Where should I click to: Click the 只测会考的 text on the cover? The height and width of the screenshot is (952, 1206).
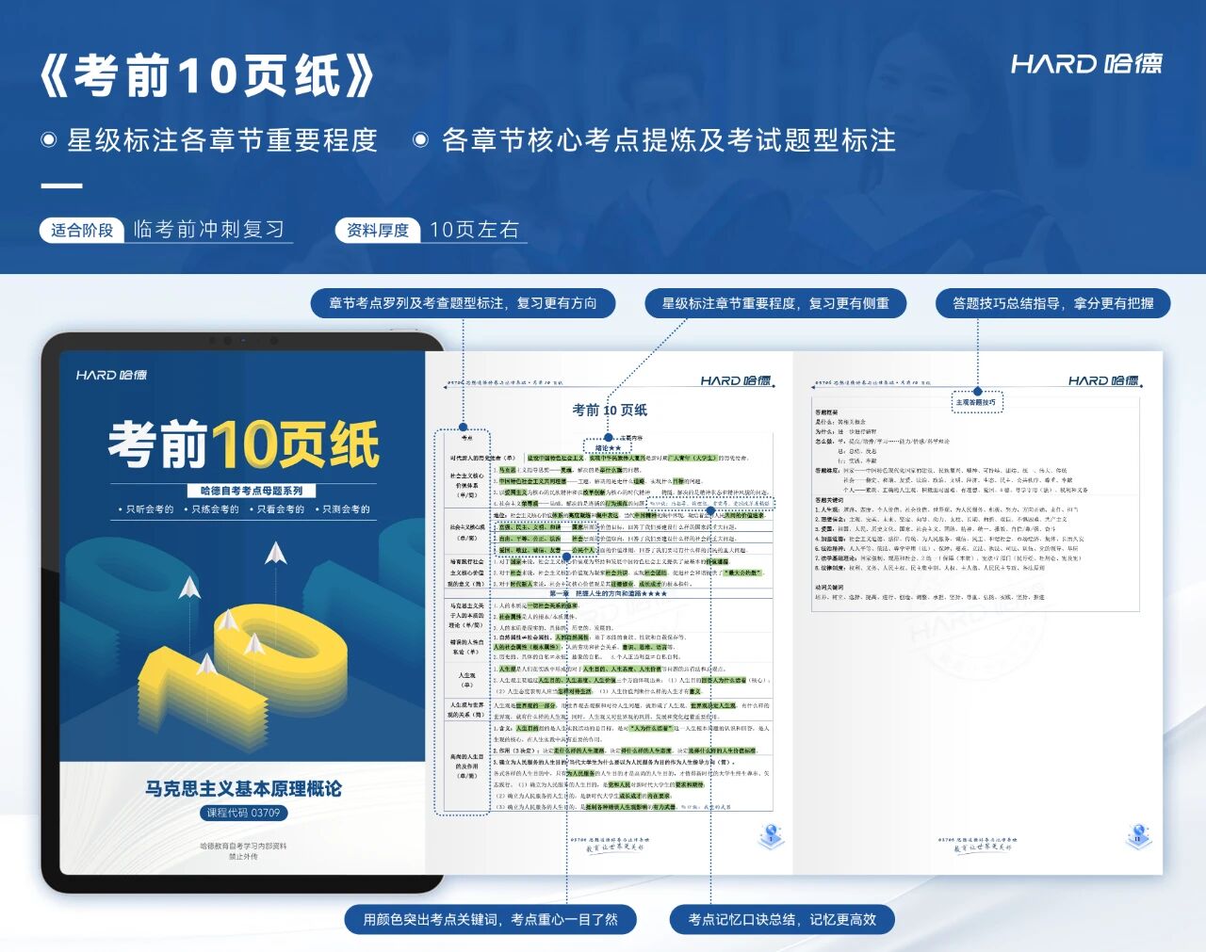[346, 509]
